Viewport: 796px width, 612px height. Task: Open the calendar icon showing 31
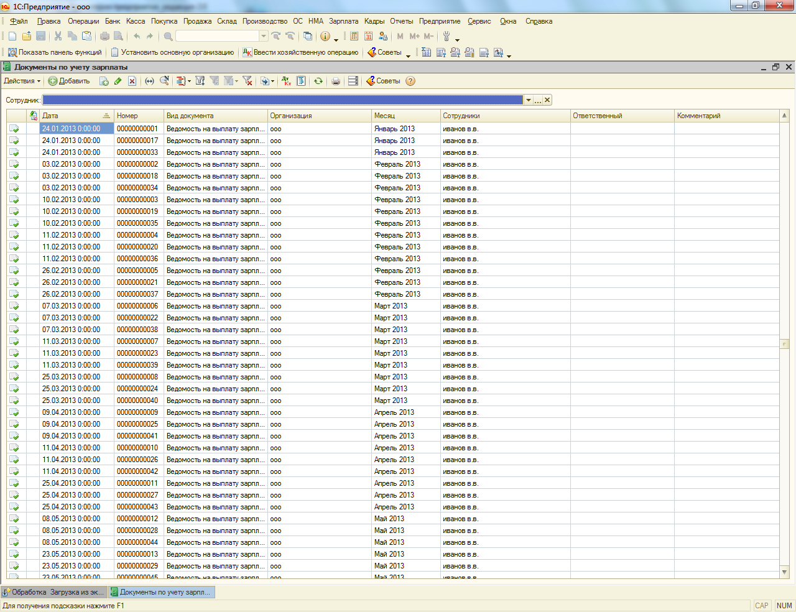[x=369, y=36]
